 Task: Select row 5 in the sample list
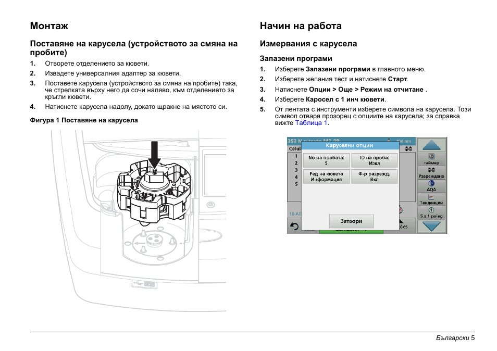296,184
